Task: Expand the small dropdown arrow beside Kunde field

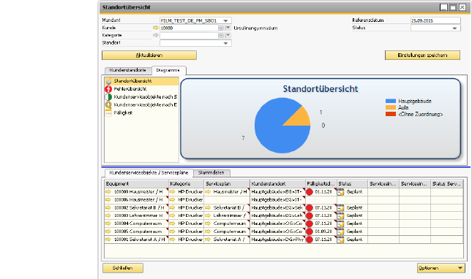Action: (228, 28)
